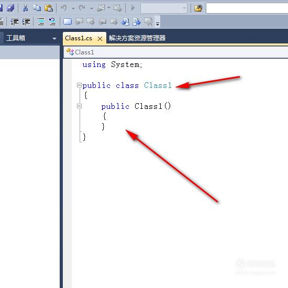Click the Redo arrow icon
Screen dimensions: 288x288
point(82,8)
